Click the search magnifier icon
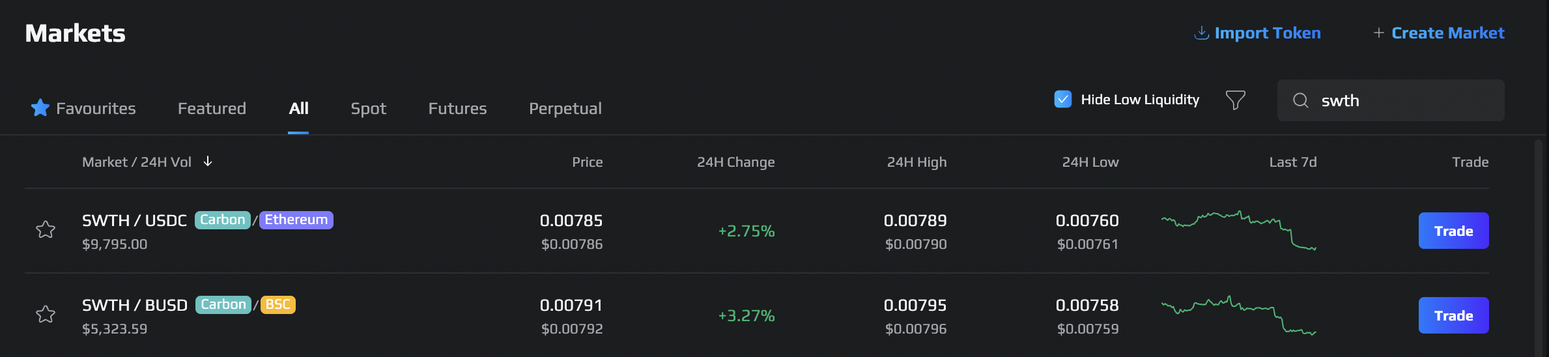The height and width of the screenshot is (357, 1549). tap(1301, 100)
